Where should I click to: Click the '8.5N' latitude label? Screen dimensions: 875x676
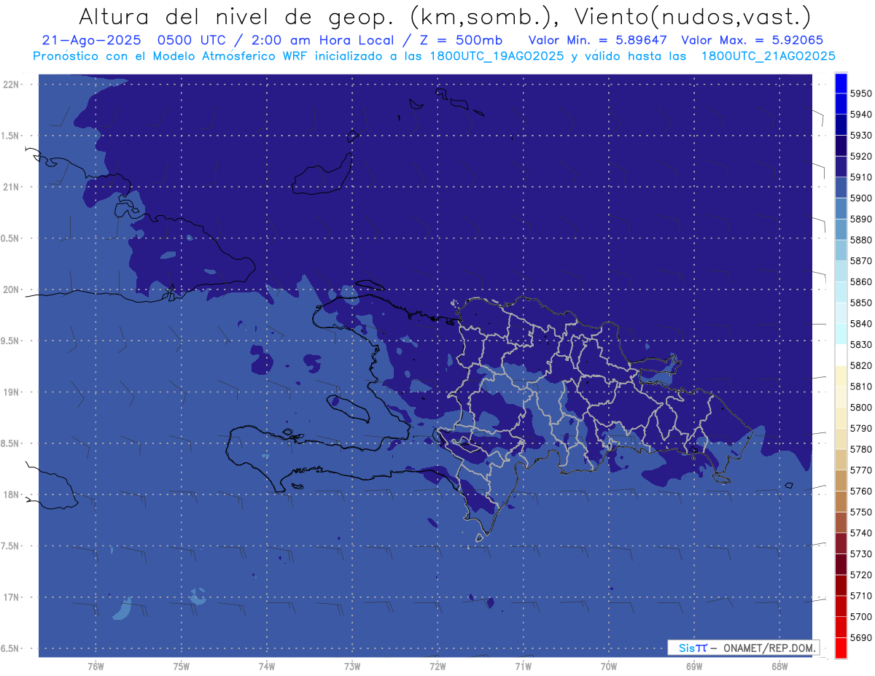[10, 444]
